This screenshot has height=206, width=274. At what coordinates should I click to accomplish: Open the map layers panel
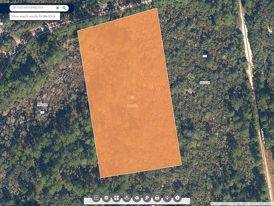tap(106, 198)
